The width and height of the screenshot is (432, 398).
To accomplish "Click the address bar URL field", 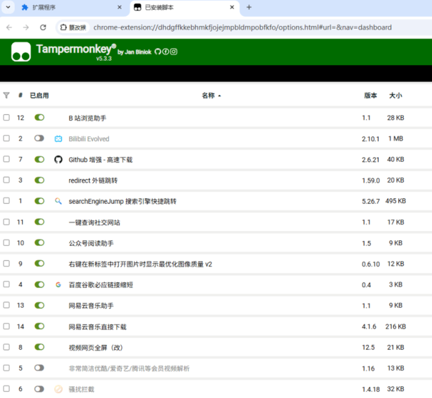I will click(242, 27).
